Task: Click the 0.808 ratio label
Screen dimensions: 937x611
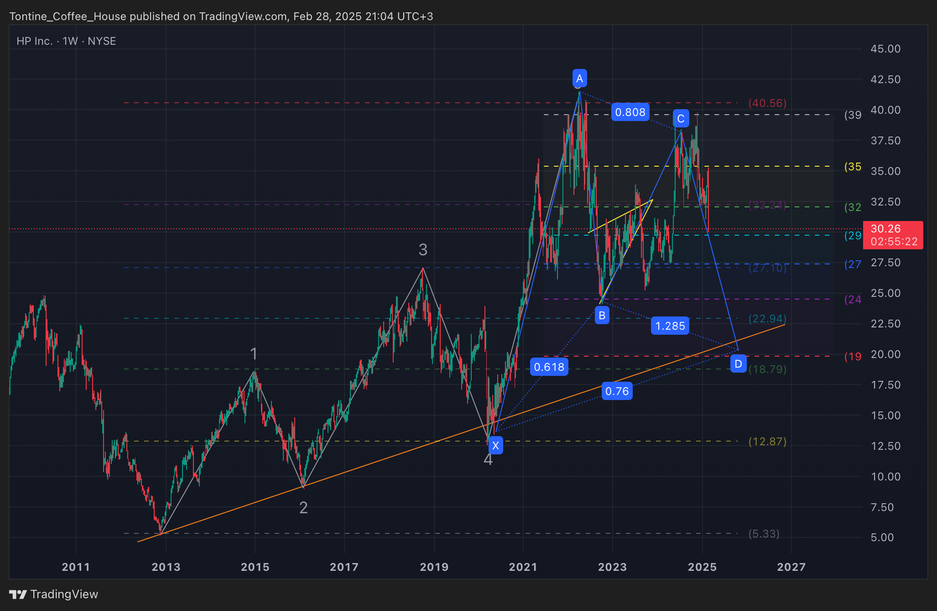Action: (630, 112)
